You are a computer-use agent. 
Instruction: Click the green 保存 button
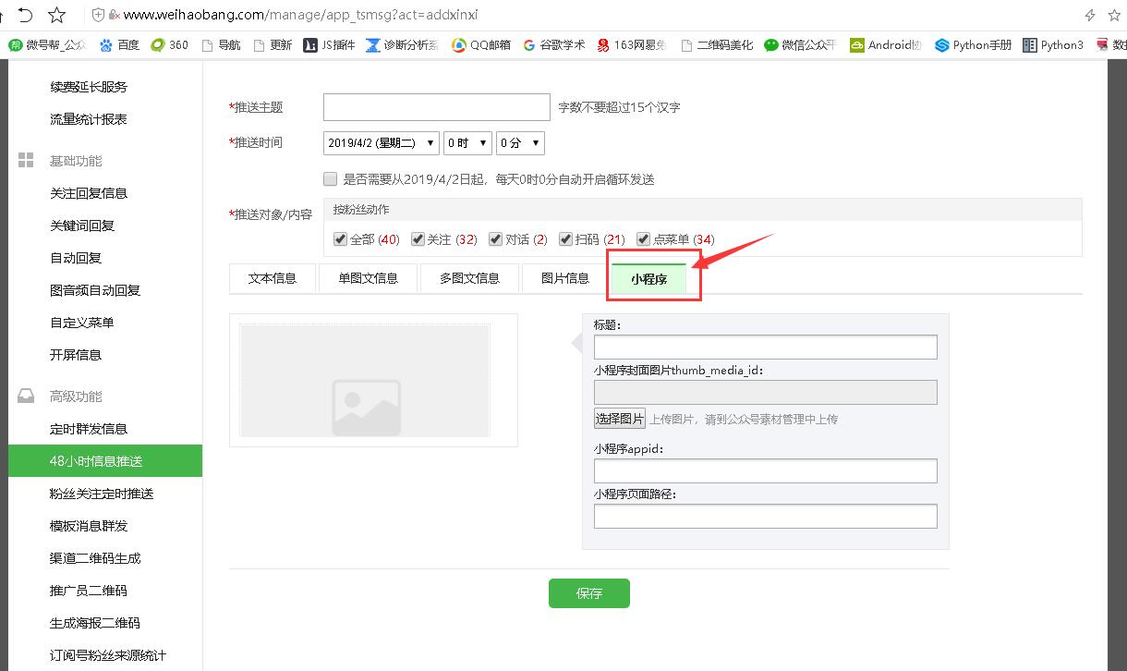pyautogui.click(x=588, y=593)
